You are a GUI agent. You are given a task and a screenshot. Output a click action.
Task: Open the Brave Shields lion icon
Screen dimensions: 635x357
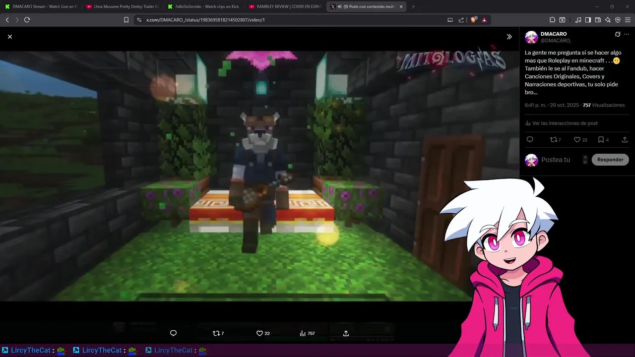473,20
